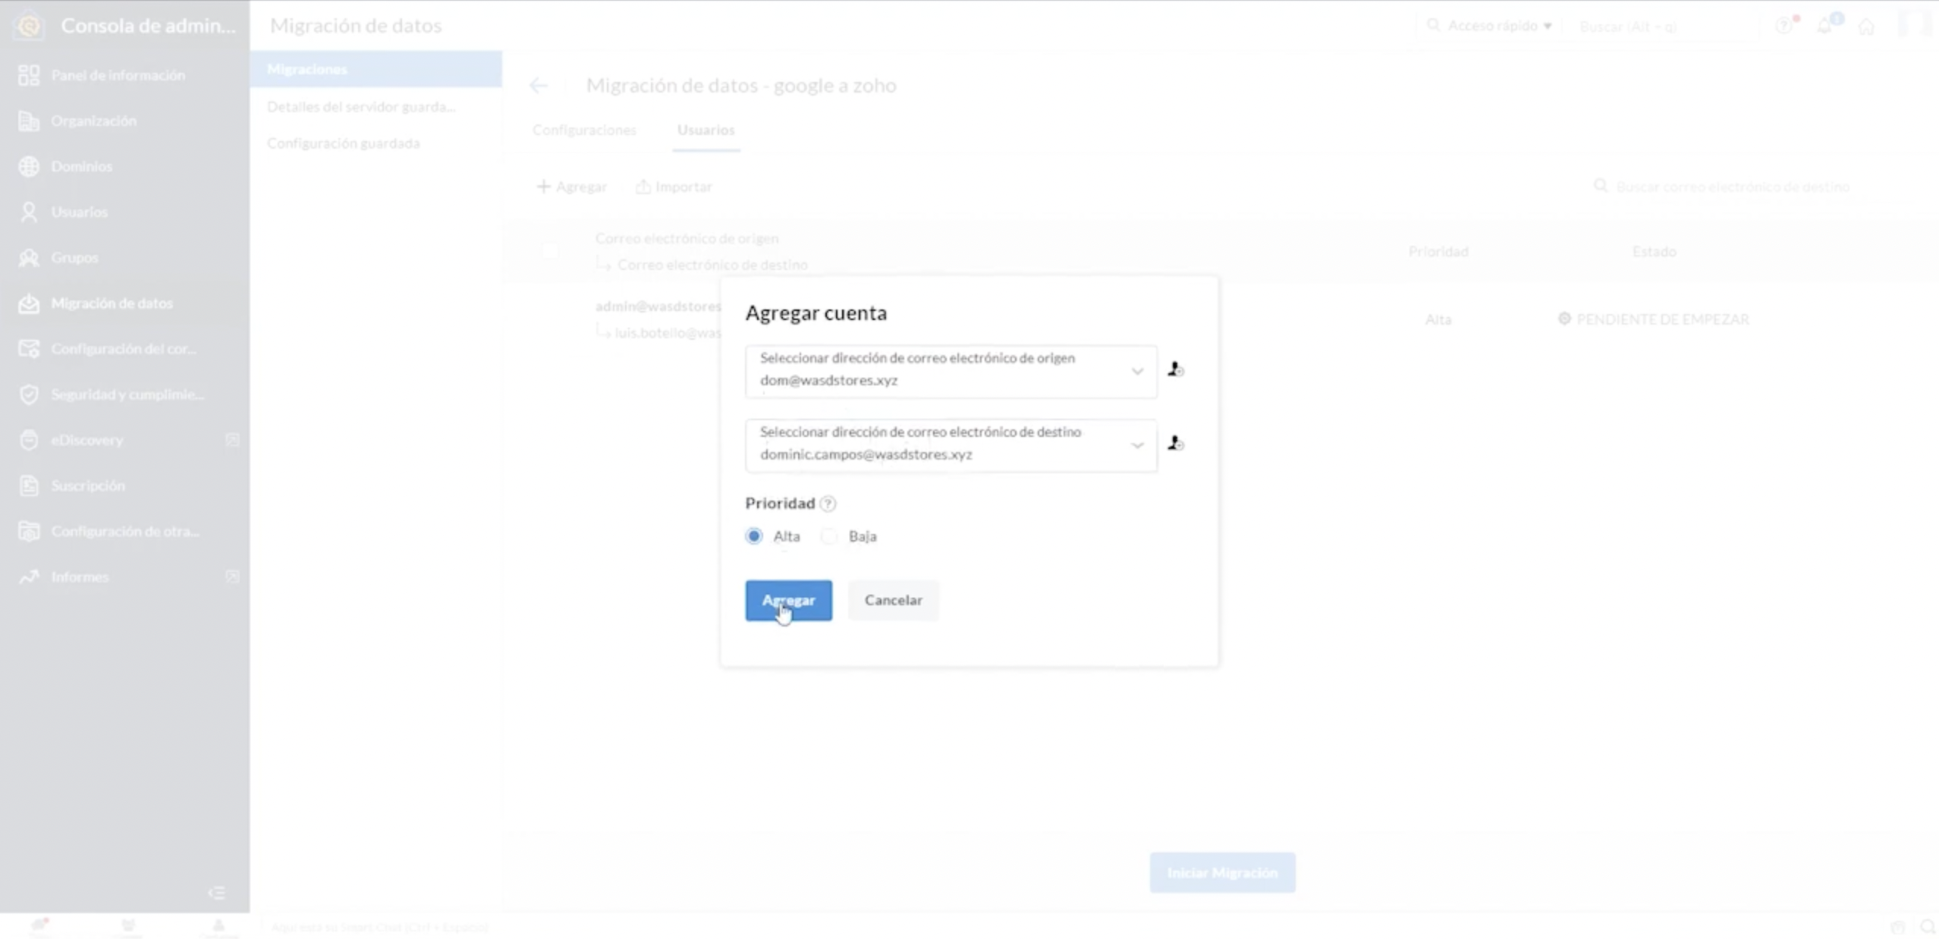1939x939 pixels.
Task: Collapse the sidebar with the arrow icon
Action: (x=217, y=893)
